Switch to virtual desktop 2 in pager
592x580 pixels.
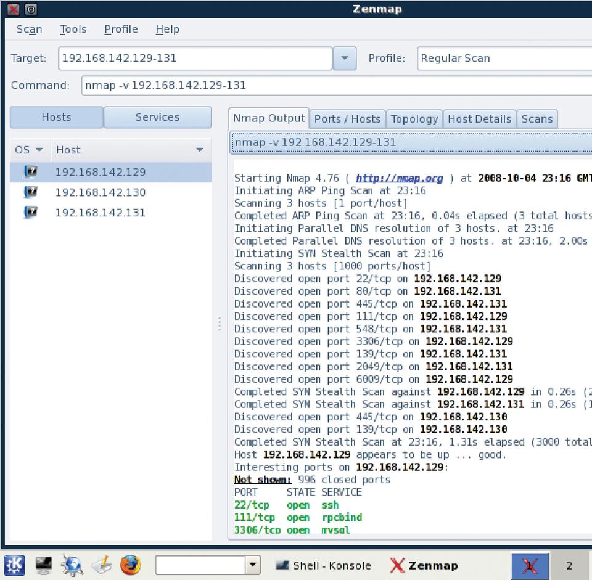pos(569,565)
